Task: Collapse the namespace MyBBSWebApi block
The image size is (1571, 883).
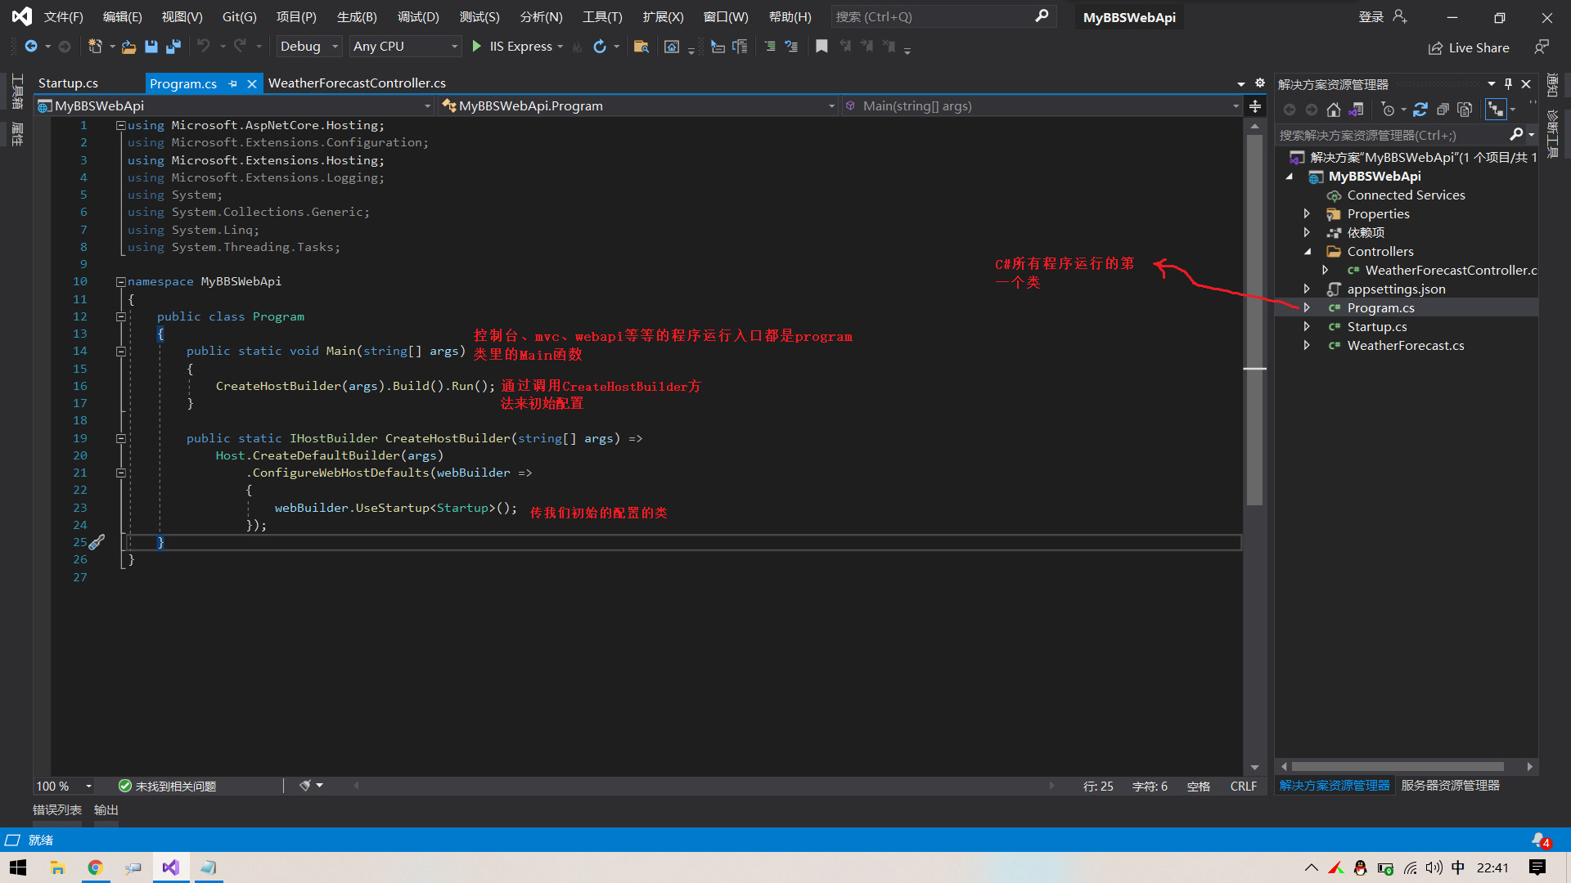Action: point(120,281)
